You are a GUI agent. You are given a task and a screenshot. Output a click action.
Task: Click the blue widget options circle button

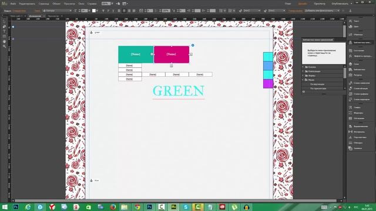pyautogui.click(x=193, y=45)
